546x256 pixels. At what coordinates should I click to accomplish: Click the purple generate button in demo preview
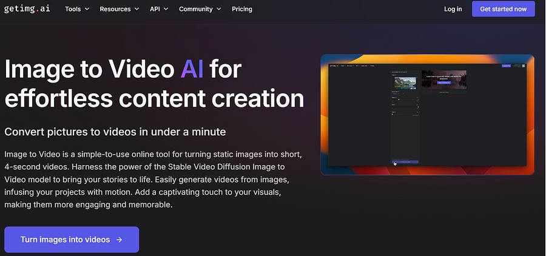click(405, 162)
